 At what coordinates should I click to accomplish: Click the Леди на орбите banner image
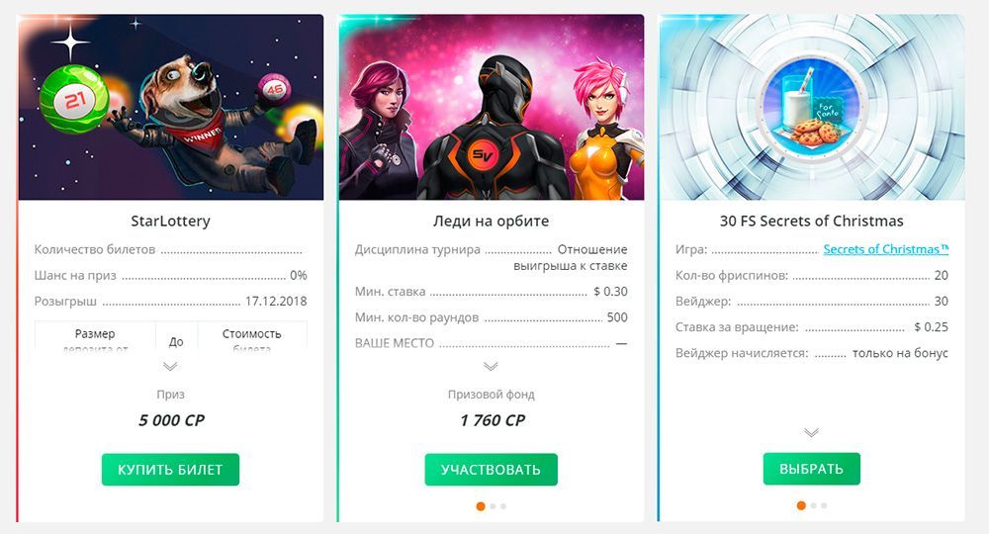tap(492, 107)
